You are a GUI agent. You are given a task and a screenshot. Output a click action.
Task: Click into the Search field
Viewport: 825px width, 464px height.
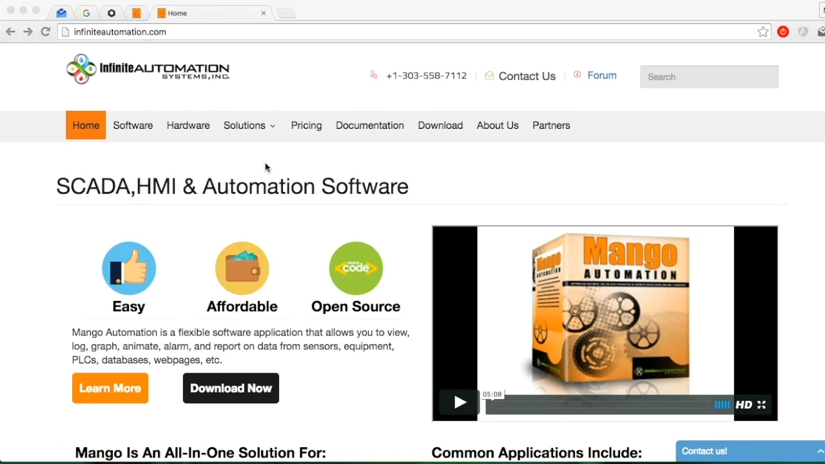709,77
